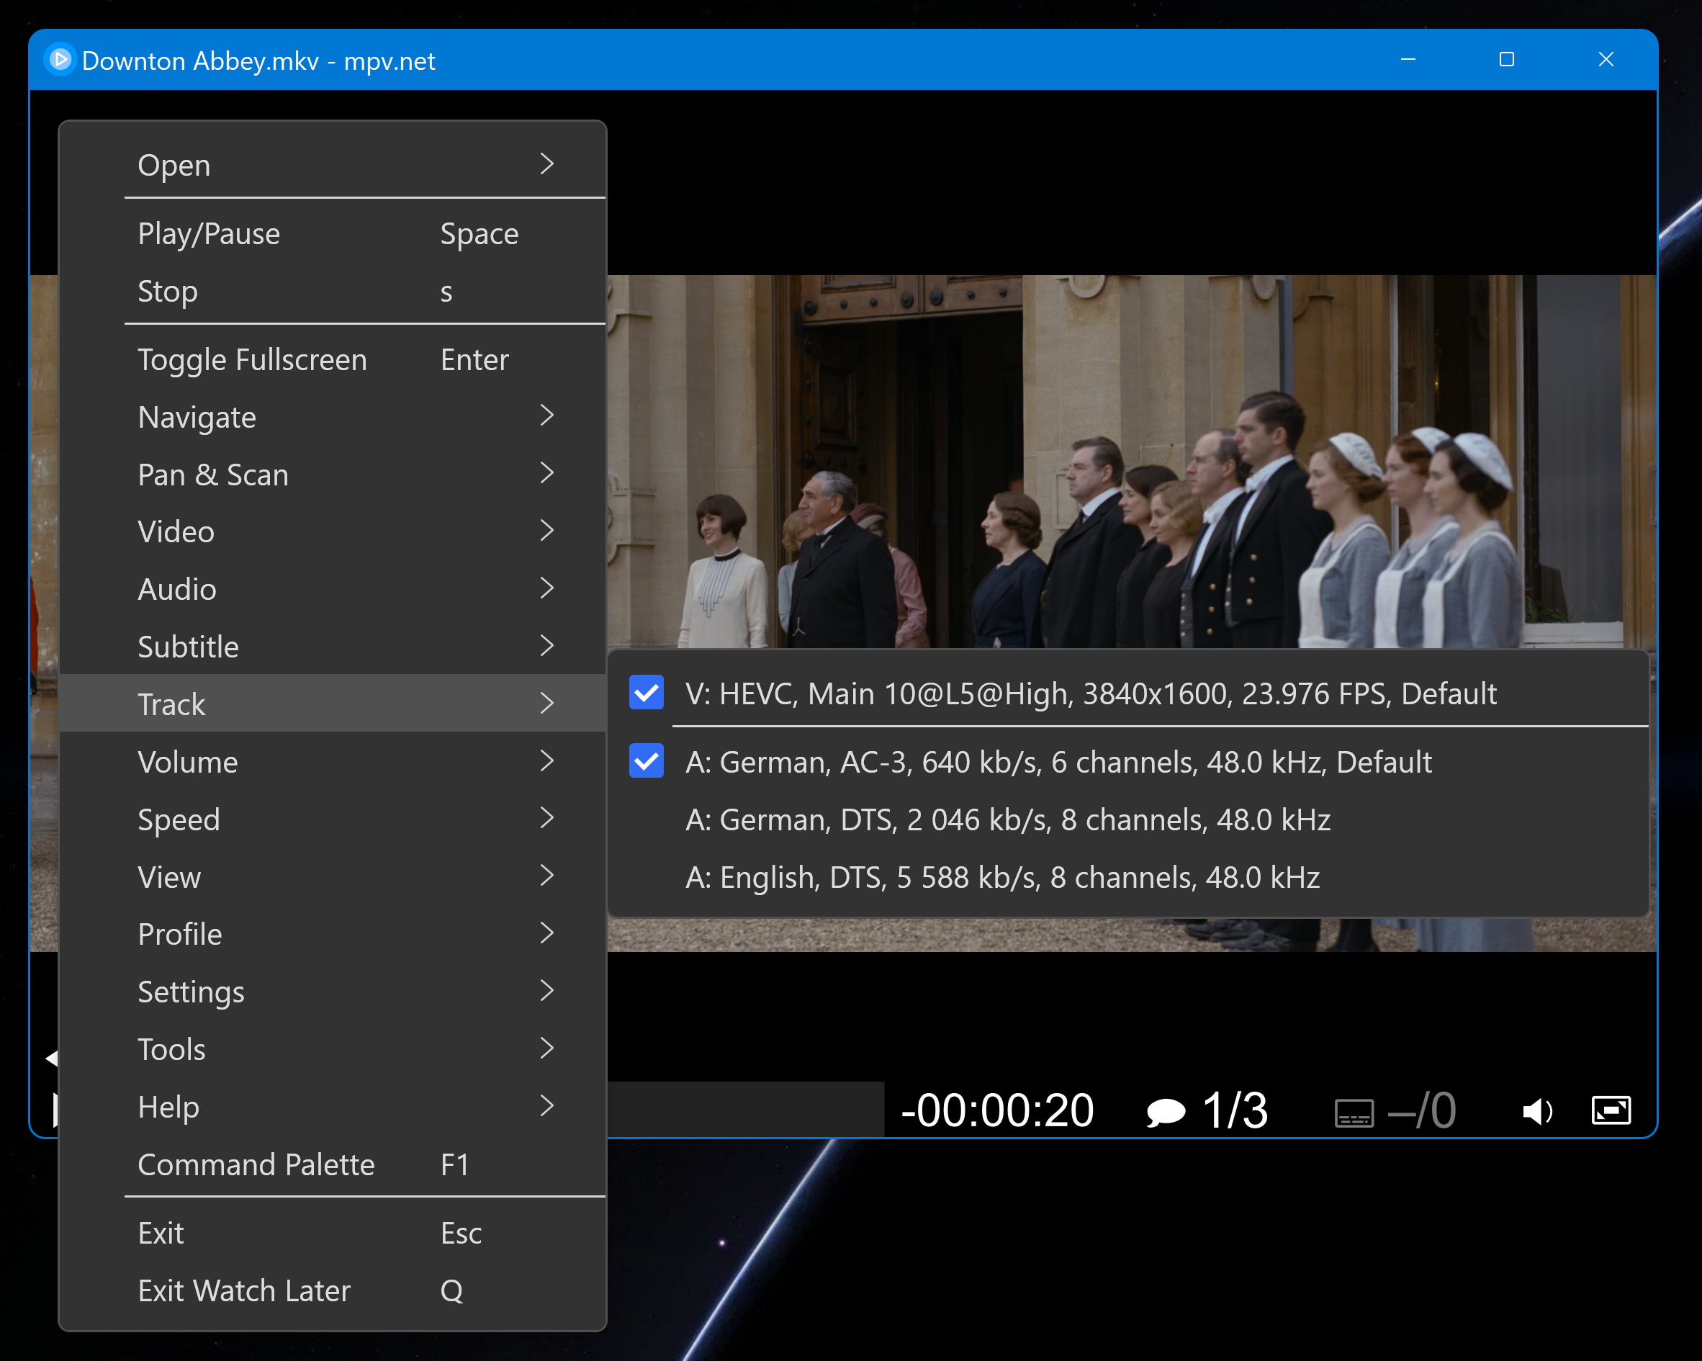Toggle the German AC-3 audio track checkbox
This screenshot has height=1361, width=1702.
click(x=644, y=761)
